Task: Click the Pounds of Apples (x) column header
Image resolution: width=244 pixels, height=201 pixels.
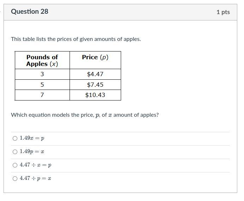Action: (x=42, y=60)
